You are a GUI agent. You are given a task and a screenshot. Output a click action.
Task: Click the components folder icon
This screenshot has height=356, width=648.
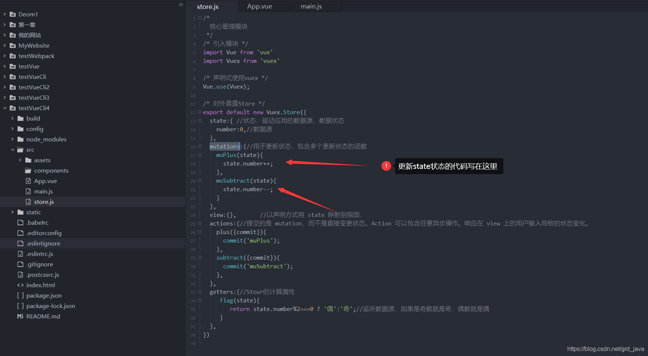tap(28, 170)
